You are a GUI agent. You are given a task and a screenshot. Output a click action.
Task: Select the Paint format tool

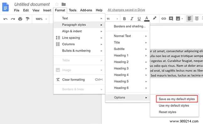[27, 19]
